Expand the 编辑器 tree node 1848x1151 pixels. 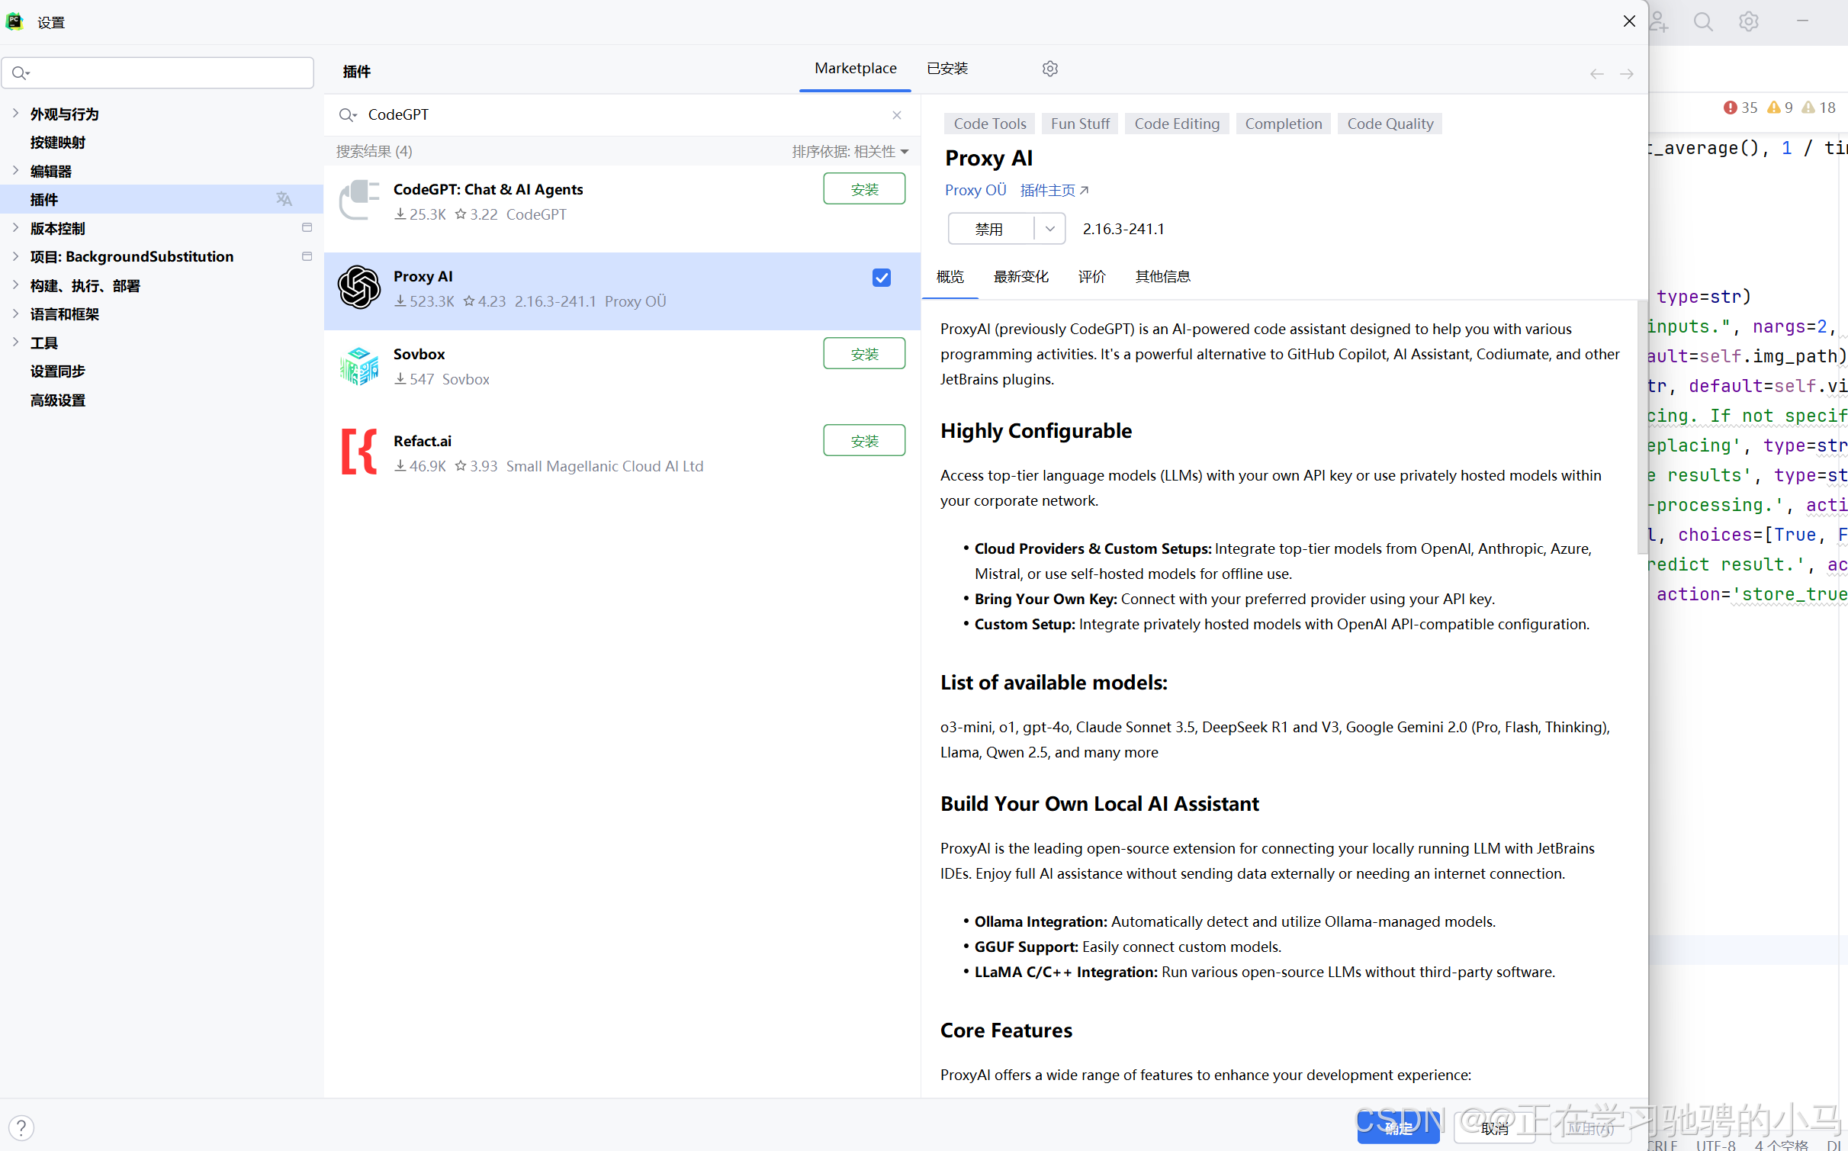tap(15, 170)
